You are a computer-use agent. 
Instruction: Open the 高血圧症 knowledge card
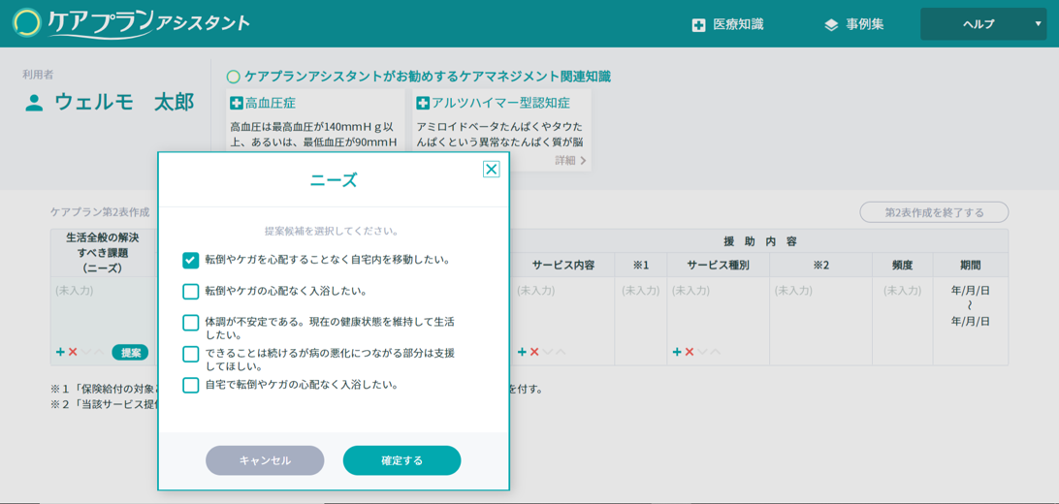coord(270,103)
